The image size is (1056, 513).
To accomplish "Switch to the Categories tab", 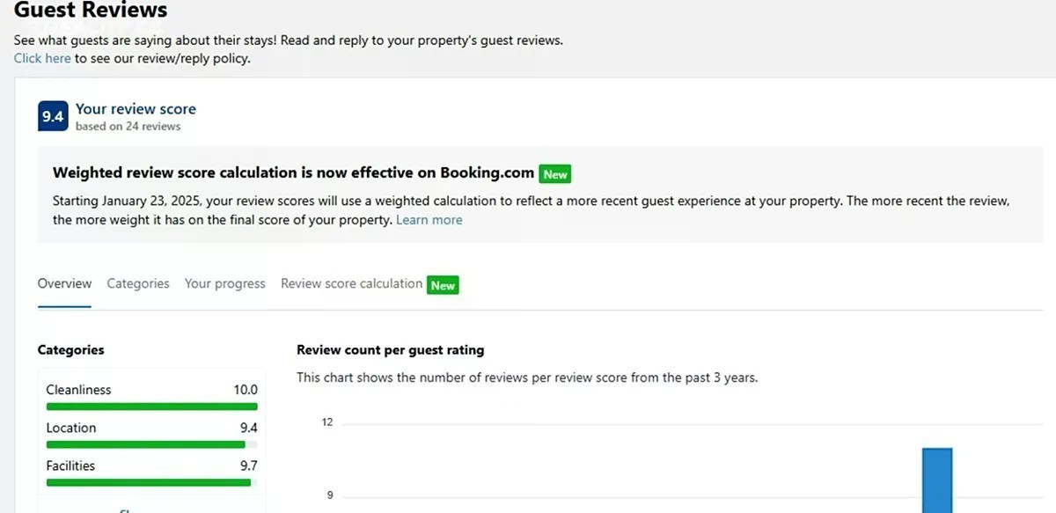I will pyautogui.click(x=138, y=283).
